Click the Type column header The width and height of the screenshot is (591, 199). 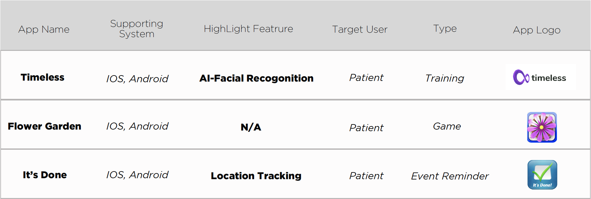tap(445, 28)
